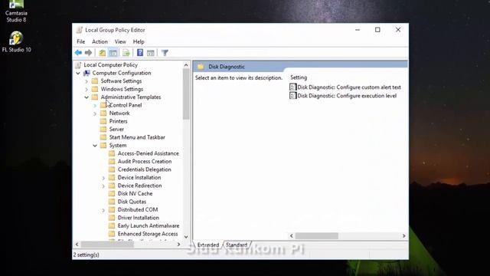Screen dimensions: 490x276
Task: Switch to the Extended tab
Action: tap(208, 245)
